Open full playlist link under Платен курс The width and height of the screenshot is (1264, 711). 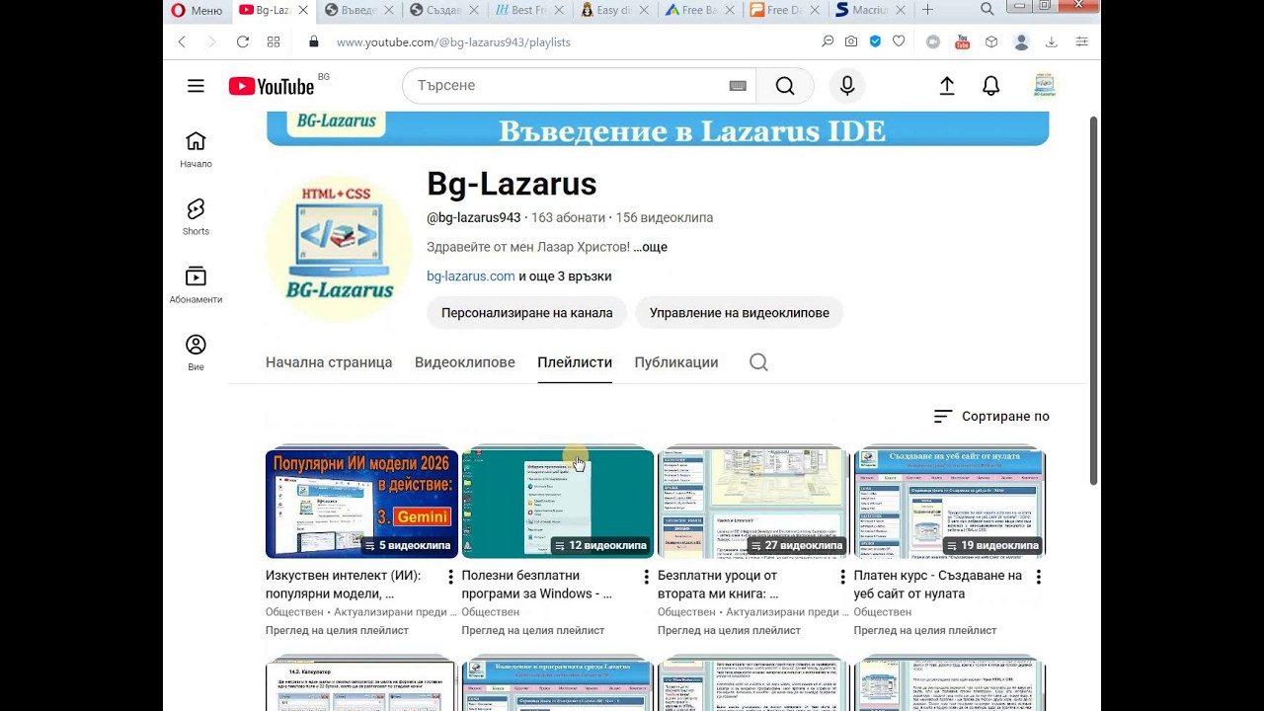click(925, 630)
